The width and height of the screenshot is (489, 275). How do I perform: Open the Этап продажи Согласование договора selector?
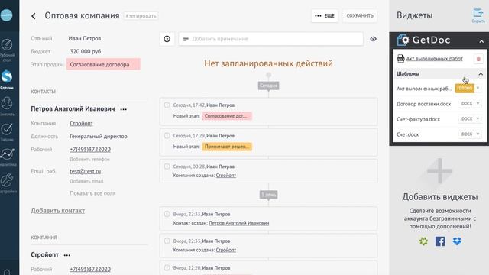(x=103, y=64)
